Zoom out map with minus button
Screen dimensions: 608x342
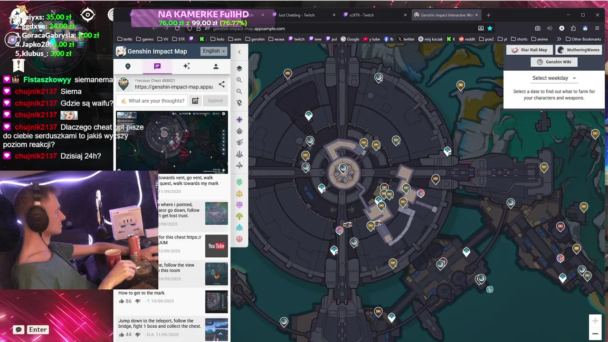click(x=595, y=334)
